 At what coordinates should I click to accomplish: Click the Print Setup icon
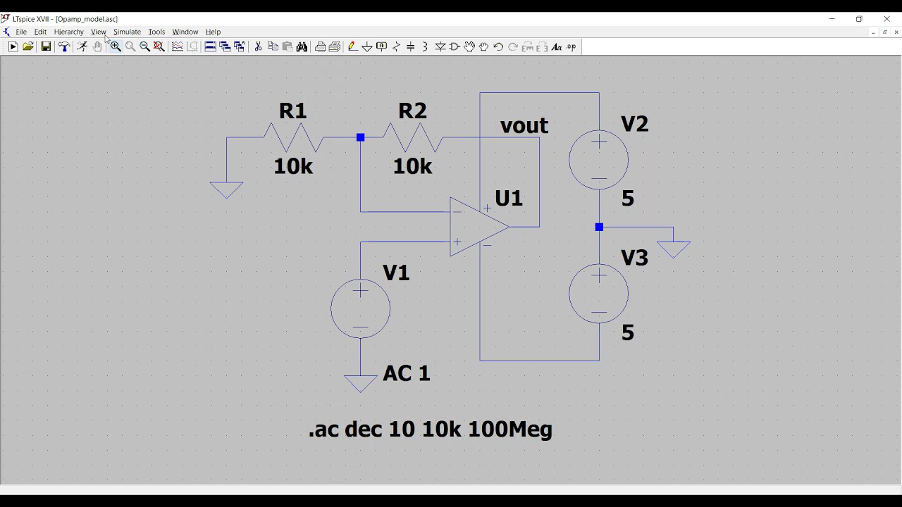tap(335, 46)
